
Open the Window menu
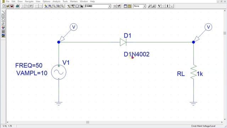(84, 1)
